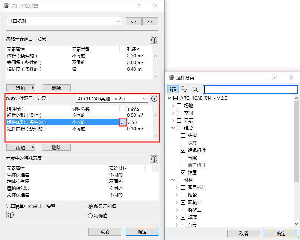300x240 pixels.
Task: Toggle the 元素 checkbox
Action: [x=179, y=121]
